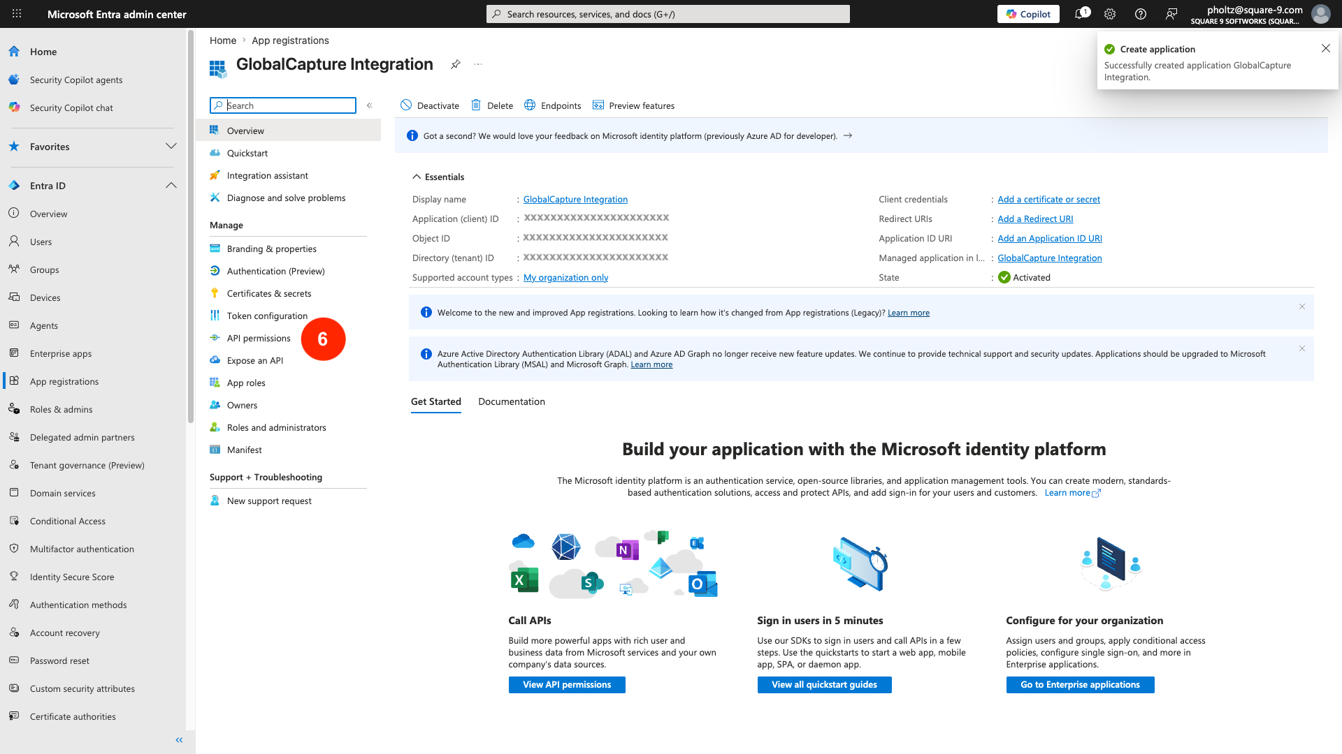Switch to the Get Started tab
The width and height of the screenshot is (1342, 754).
pyautogui.click(x=436, y=401)
